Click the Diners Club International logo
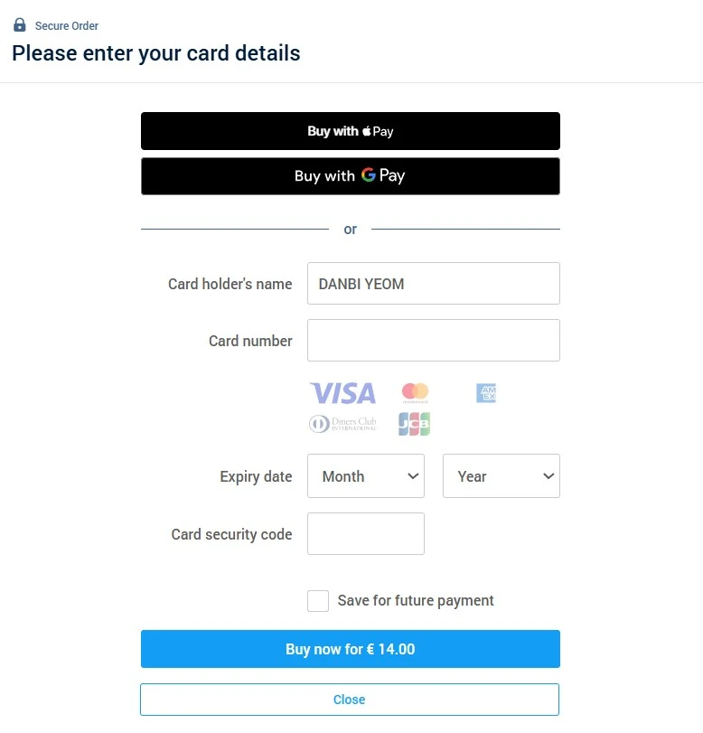 (342, 423)
